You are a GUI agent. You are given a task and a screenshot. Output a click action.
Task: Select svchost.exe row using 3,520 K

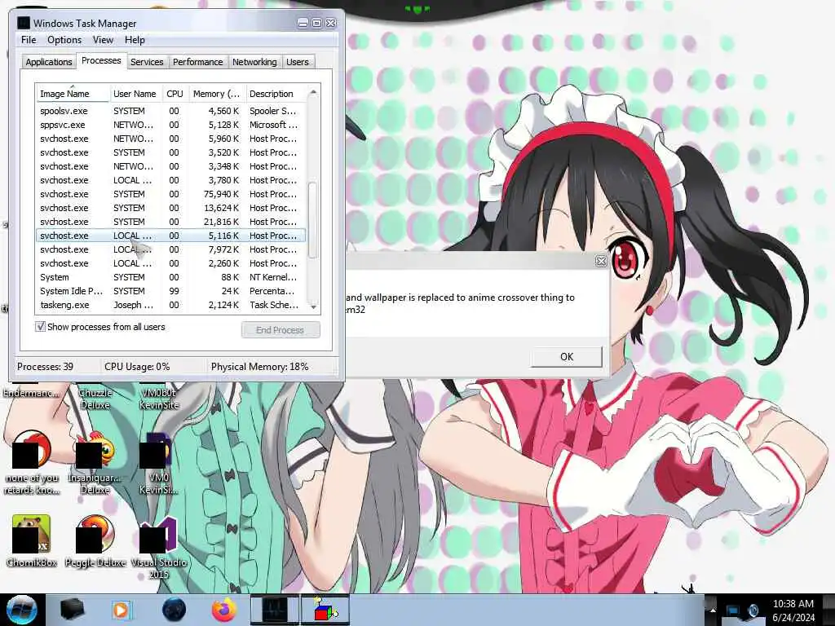pos(170,152)
